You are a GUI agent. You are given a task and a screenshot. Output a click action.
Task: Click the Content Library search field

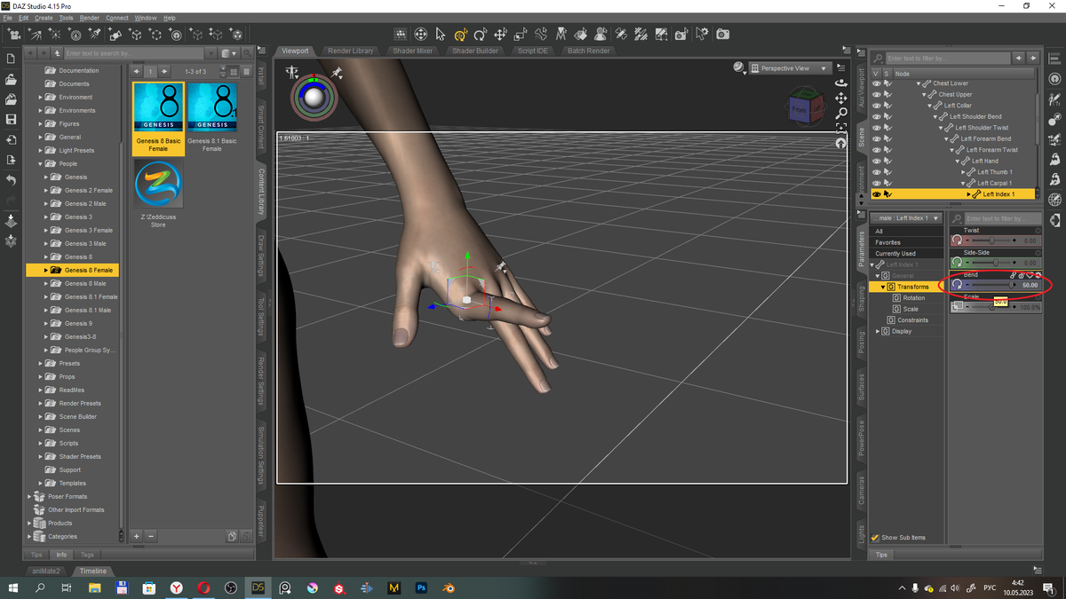(x=133, y=54)
